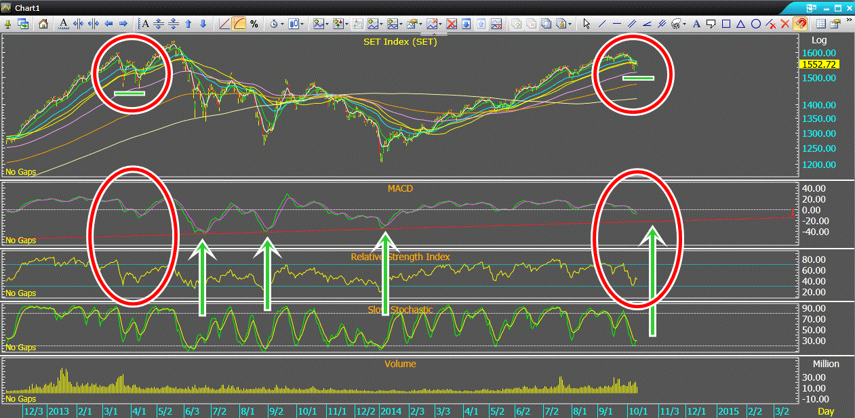Image resolution: width=855 pixels, height=418 pixels.
Task: Click the home icon in the toolbar
Action: click(44, 24)
